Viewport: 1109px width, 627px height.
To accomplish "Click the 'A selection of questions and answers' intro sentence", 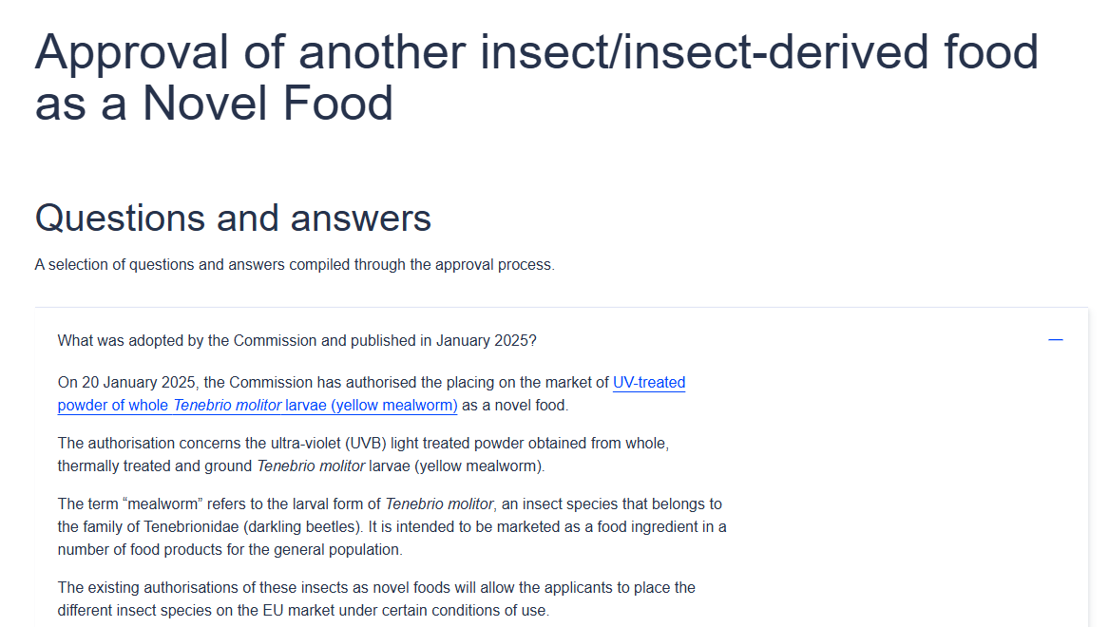I will 295,264.
